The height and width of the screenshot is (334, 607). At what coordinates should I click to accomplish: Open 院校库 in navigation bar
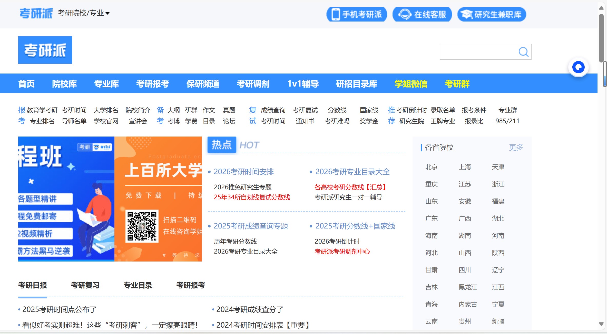tap(64, 84)
